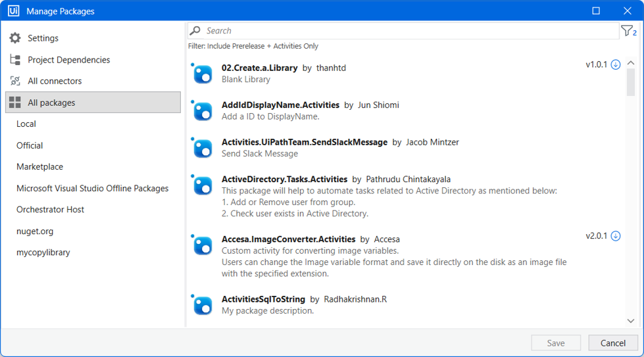644x357 pixels.
Task: Select All connectors in sidebar
Action: pyautogui.click(x=93, y=82)
